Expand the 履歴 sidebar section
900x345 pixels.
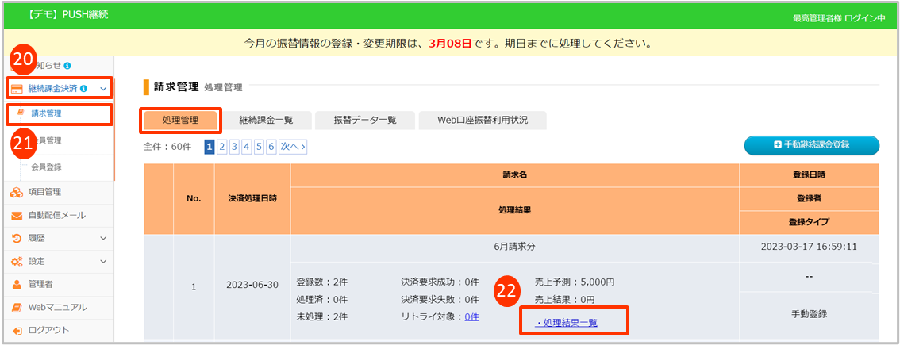[103, 238]
